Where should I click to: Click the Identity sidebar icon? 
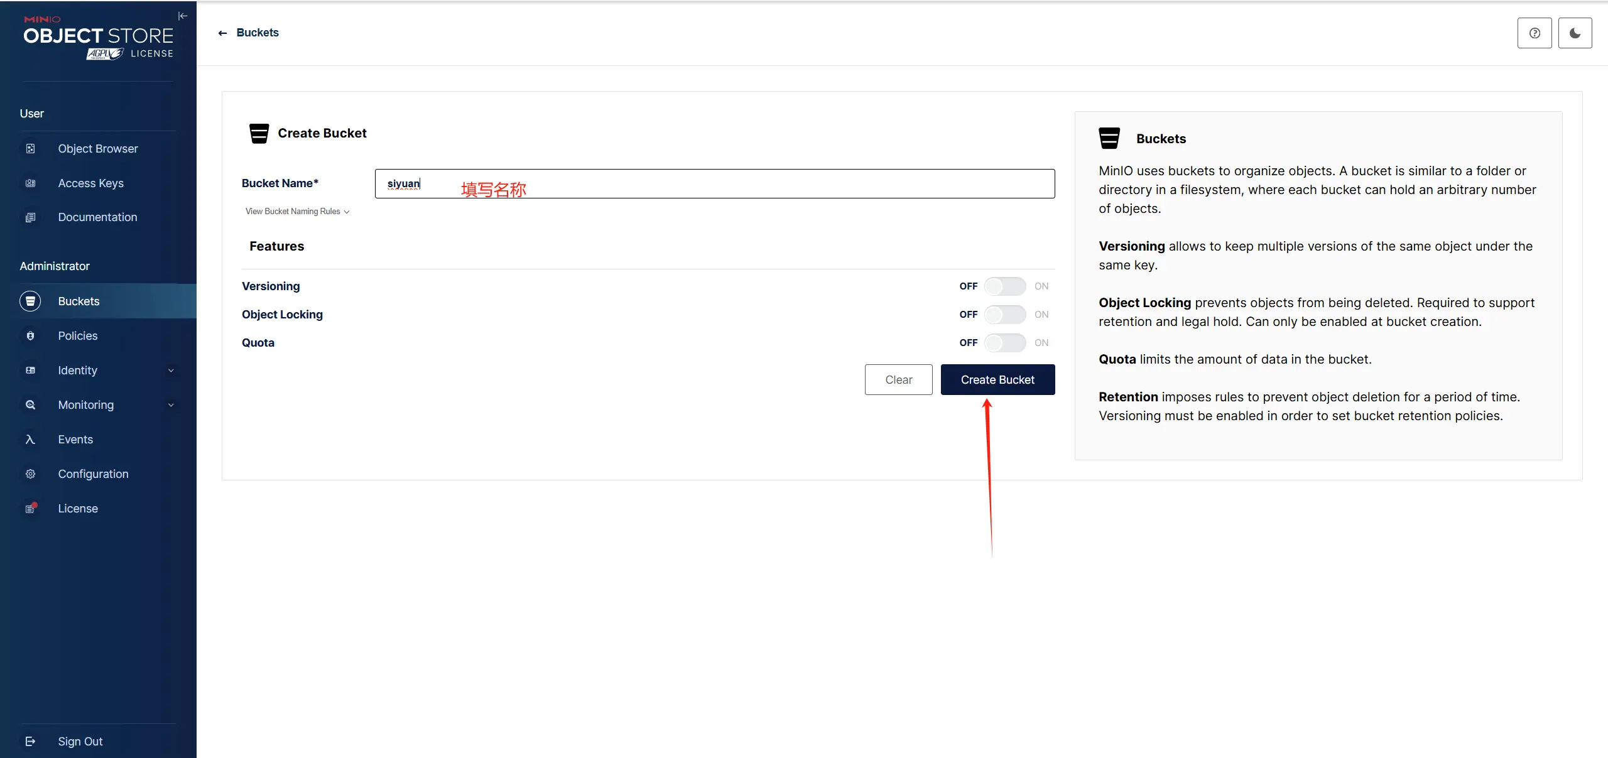point(30,371)
